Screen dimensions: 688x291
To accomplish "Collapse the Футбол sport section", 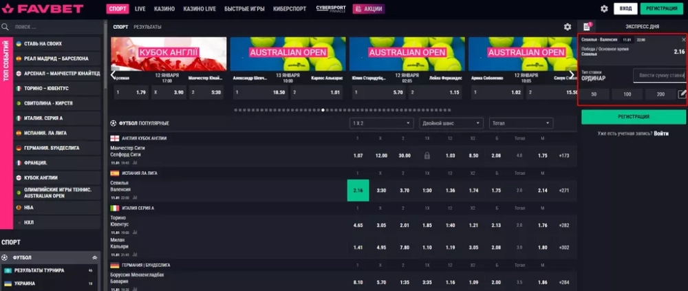I will tap(94, 258).
